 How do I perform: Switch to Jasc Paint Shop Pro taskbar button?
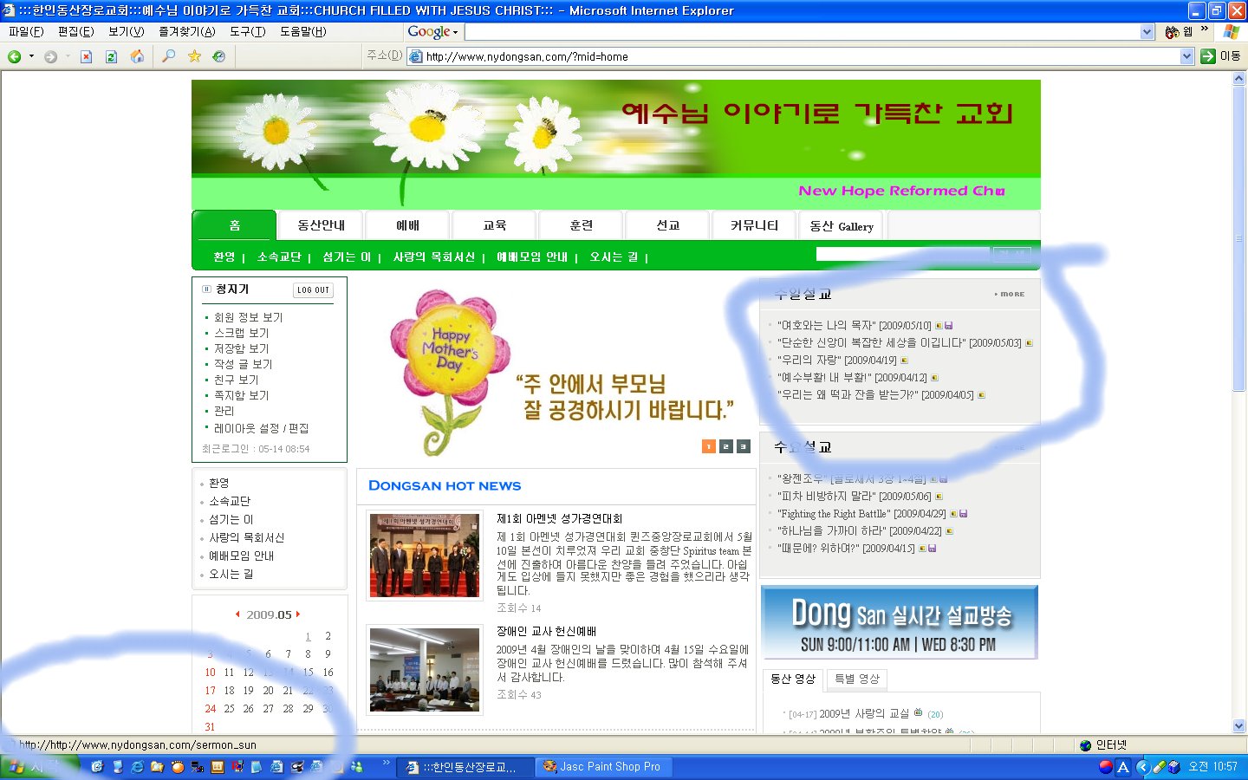[601, 767]
